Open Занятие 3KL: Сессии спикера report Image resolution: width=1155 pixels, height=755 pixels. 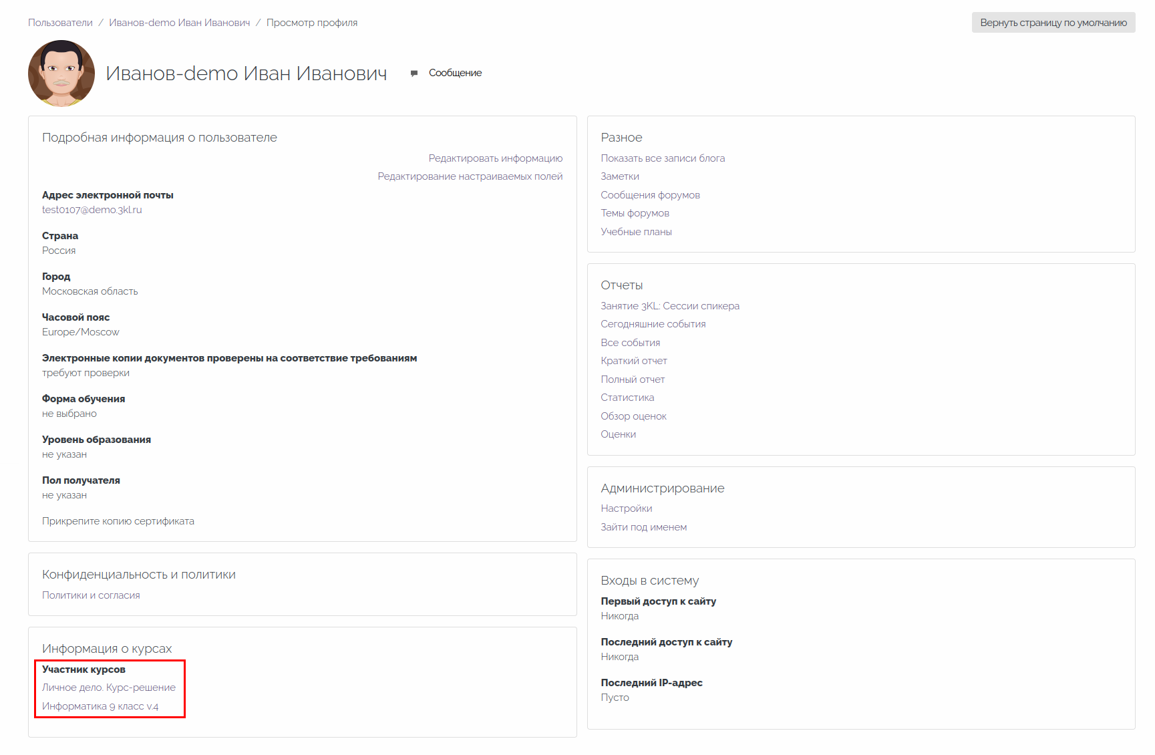(669, 306)
